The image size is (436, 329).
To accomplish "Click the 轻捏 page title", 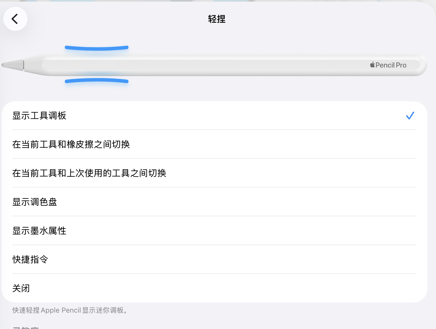I will pos(217,19).
